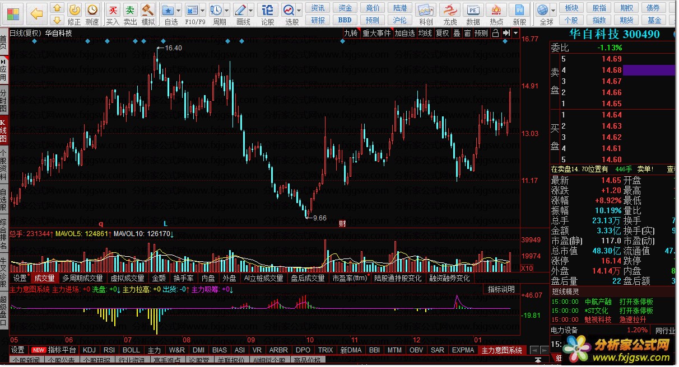Click the 资讯 button

(x=318, y=8)
